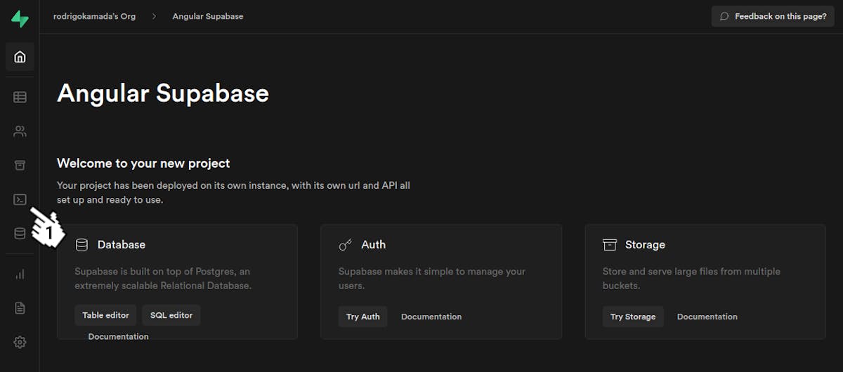Select Angular Supabase project breadcrumb
The image size is (843, 372).
(208, 16)
